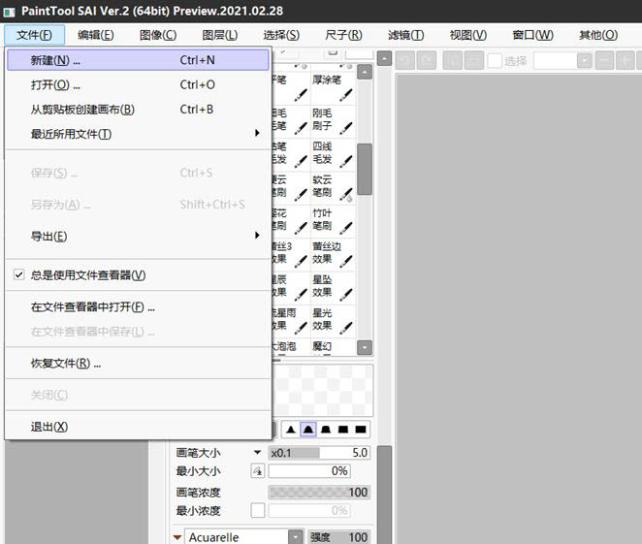Select the 厚涂笔 brush tool
This screenshot has width=642, height=544.
point(333,87)
